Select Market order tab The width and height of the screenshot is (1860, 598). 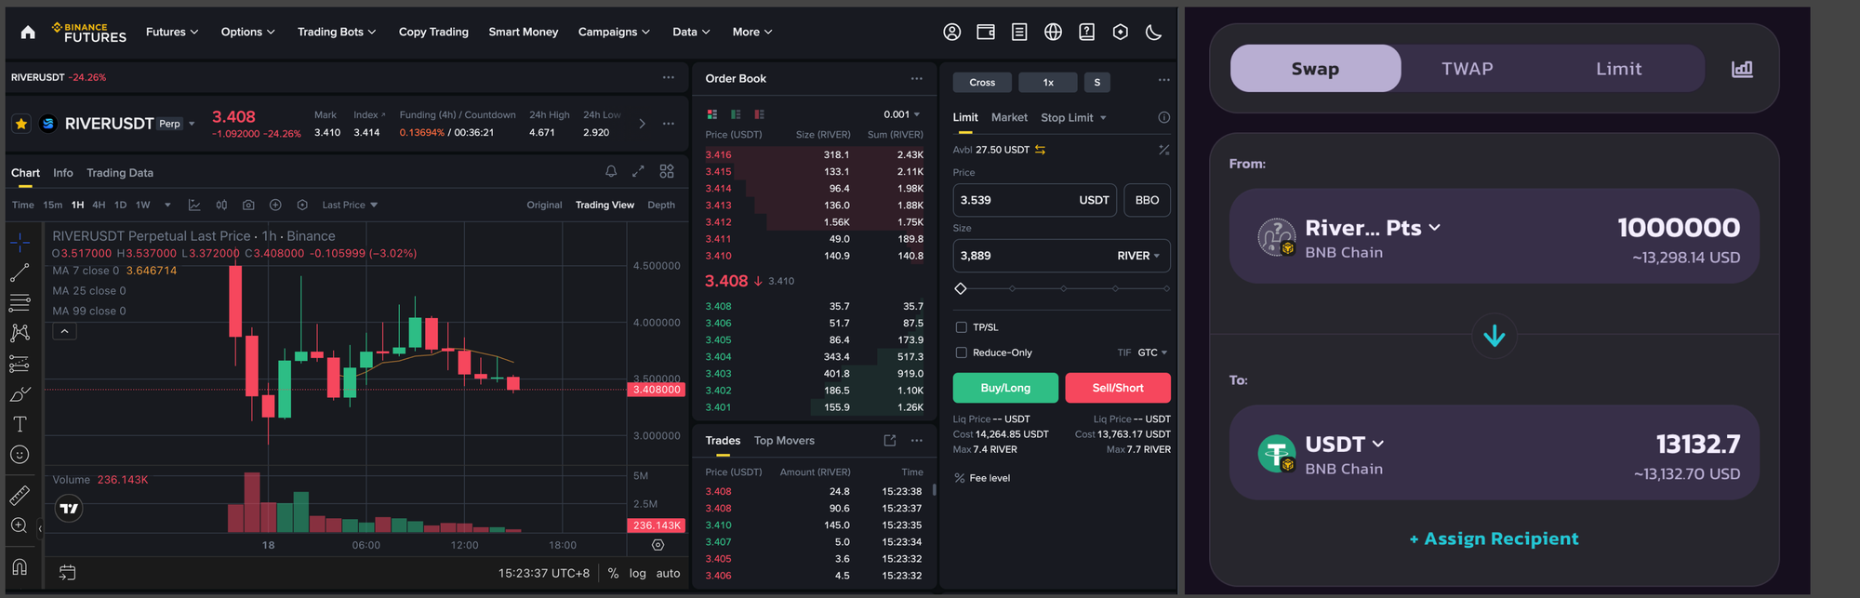coord(1009,117)
